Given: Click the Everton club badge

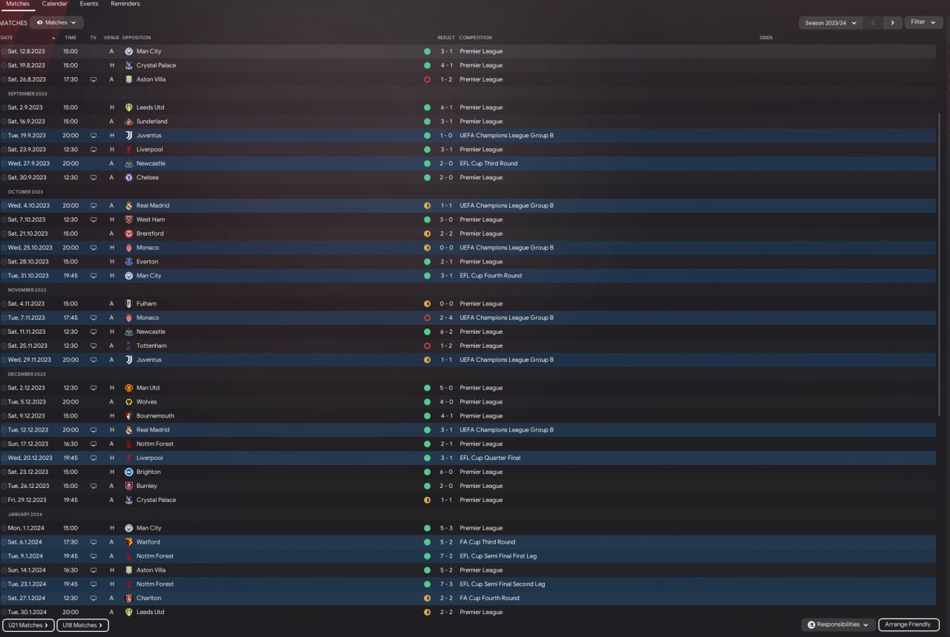Looking at the screenshot, I should click(128, 262).
